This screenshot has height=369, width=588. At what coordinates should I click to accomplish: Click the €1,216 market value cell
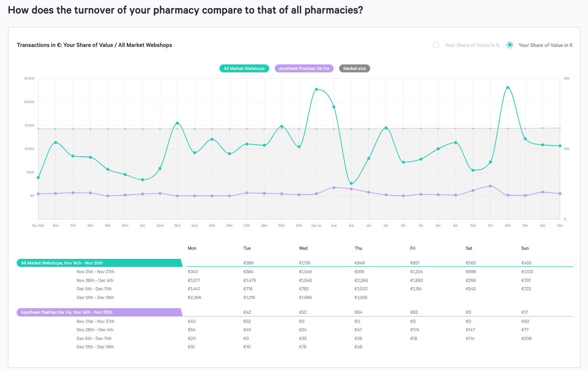(249, 297)
